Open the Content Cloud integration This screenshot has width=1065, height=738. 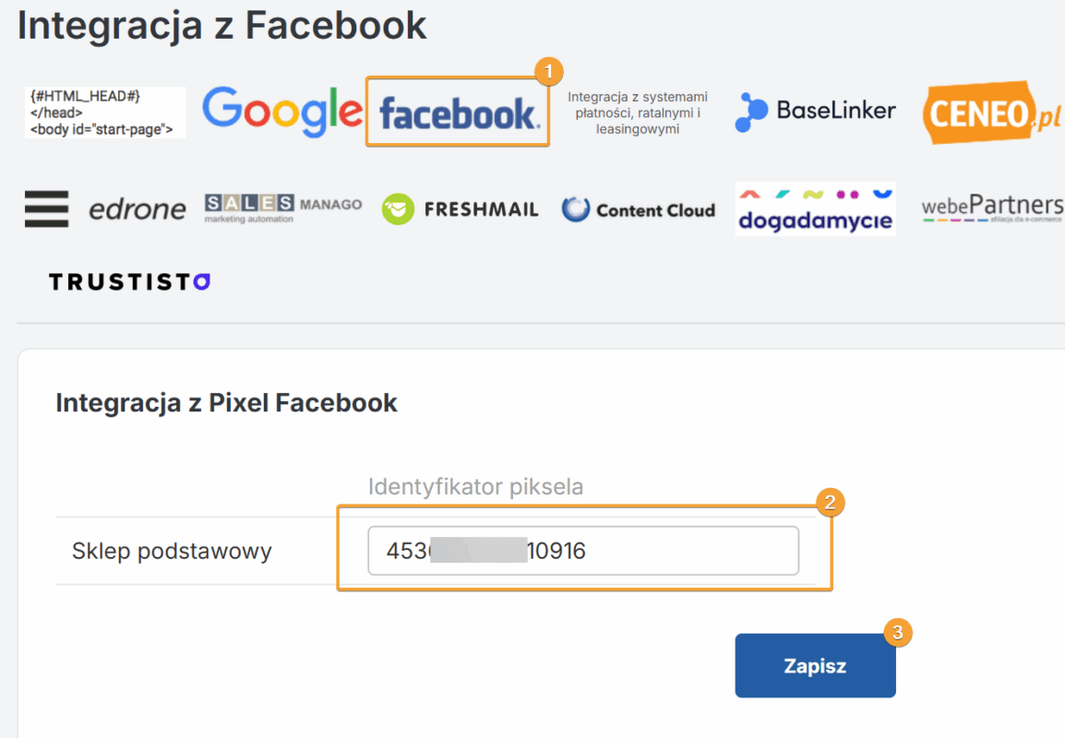[639, 209]
